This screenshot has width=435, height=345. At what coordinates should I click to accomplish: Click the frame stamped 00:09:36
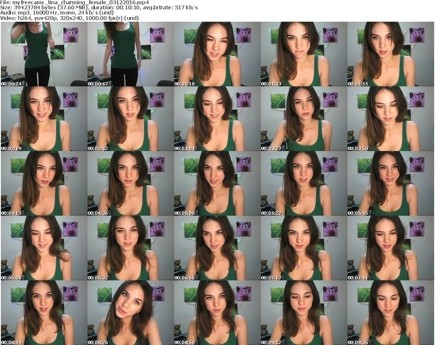(x=391, y=313)
